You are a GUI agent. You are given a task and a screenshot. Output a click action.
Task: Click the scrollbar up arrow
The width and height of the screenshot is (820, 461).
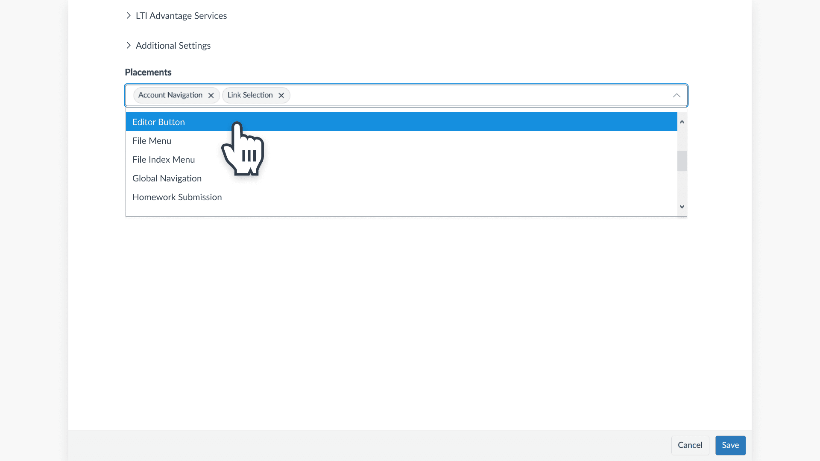coord(682,122)
